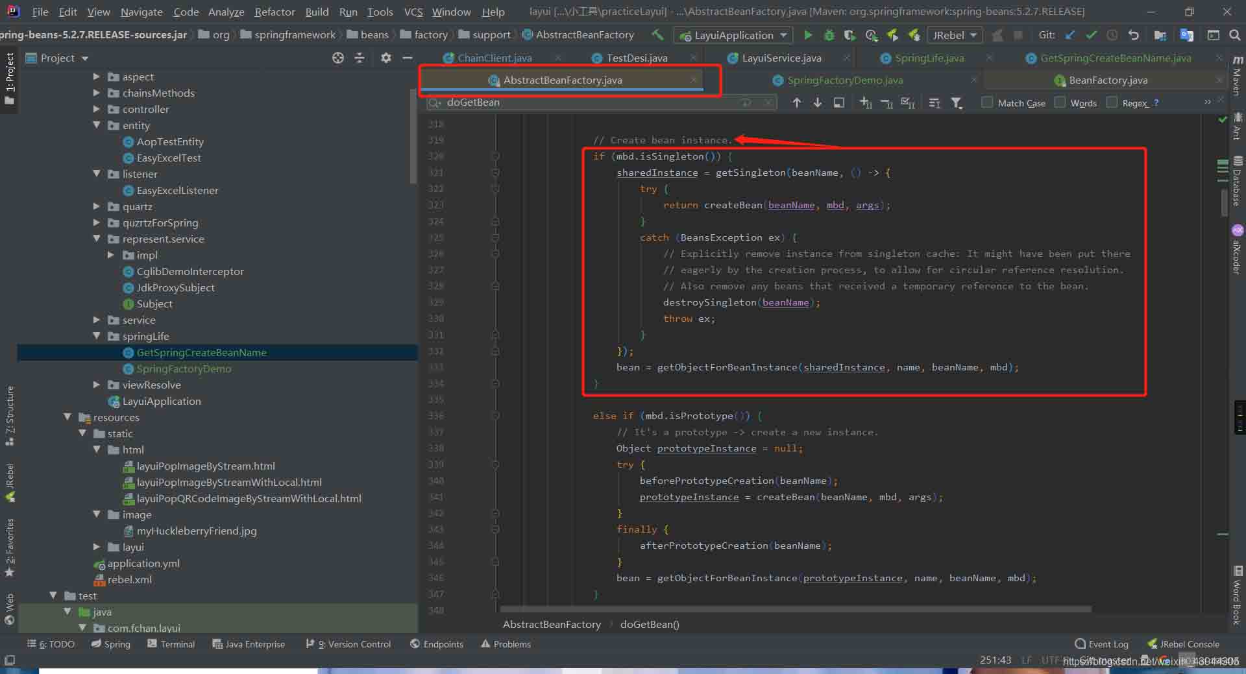Switch to the TestDesi.java tab

(637, 58)
